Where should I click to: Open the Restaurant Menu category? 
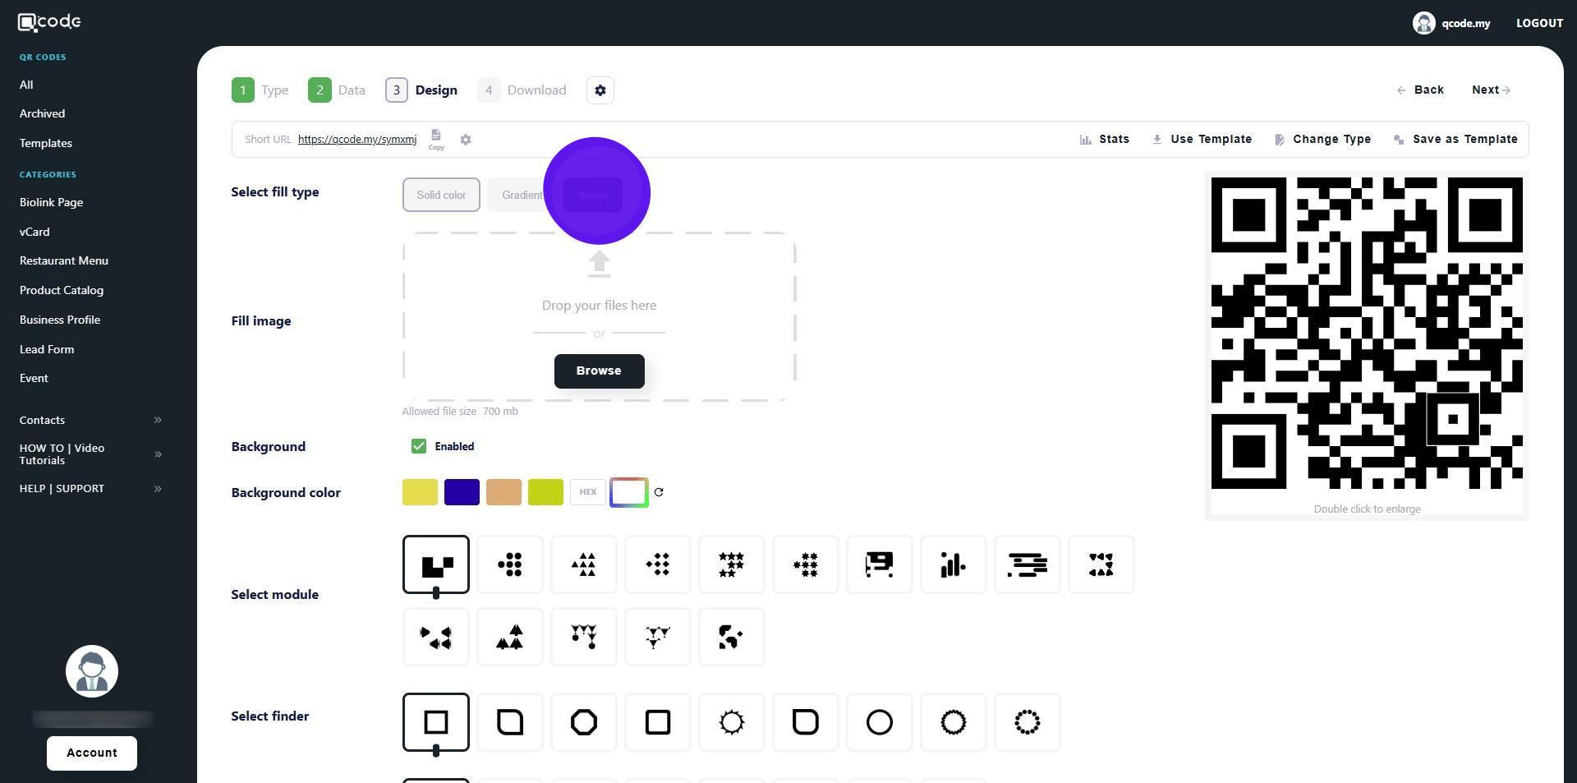point(64,260)
